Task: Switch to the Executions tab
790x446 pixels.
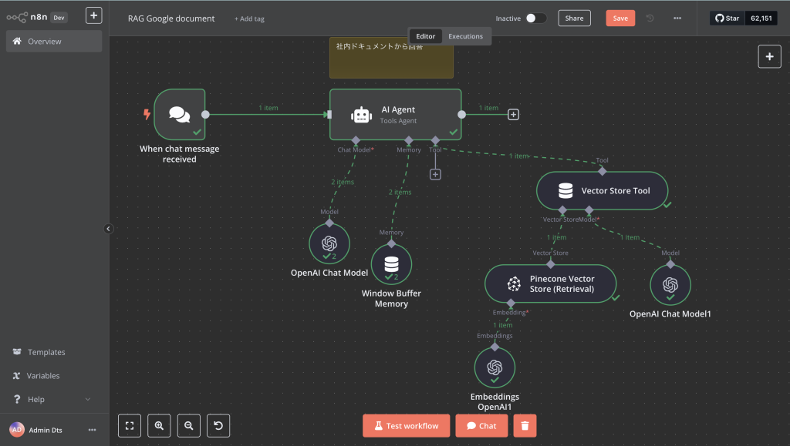Action: [465, 36]
